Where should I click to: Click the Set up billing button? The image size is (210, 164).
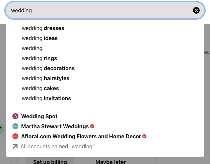pos(50,162)
